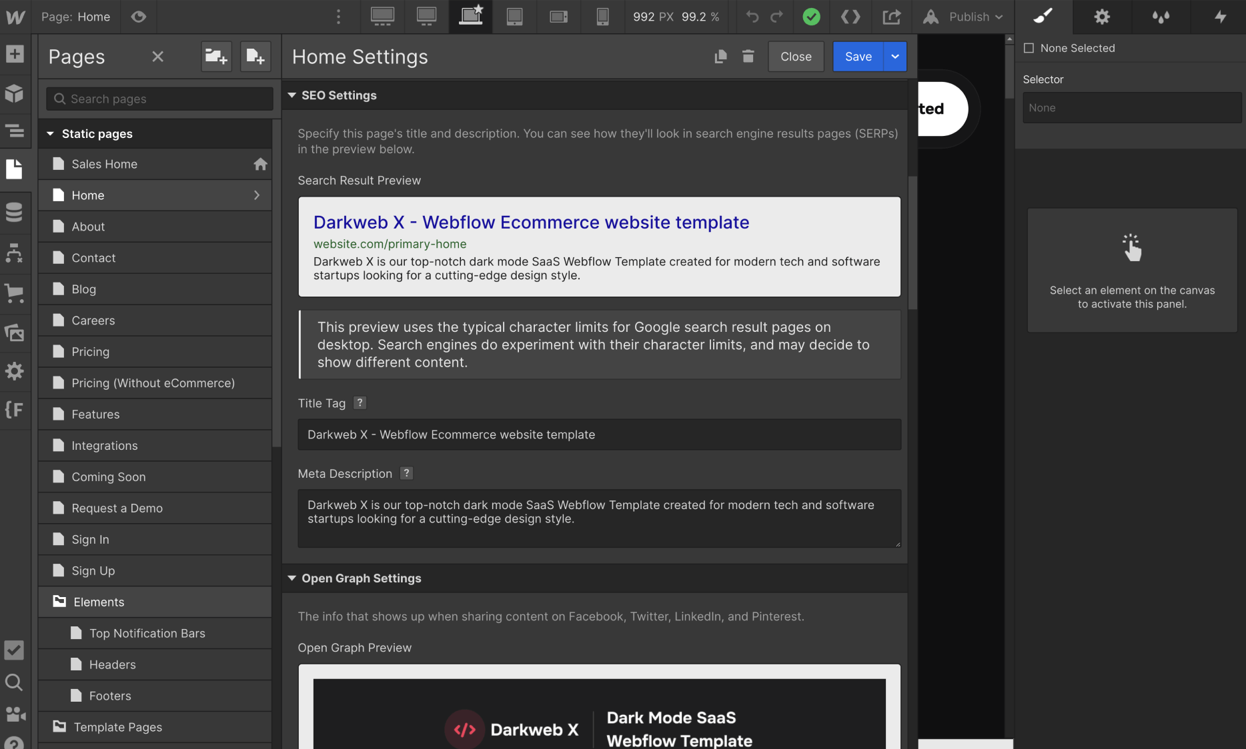The width and height of the screenshot is (1246, 749).
Task: Toggle the None Selected checkbox
Action: [1029, 47]
